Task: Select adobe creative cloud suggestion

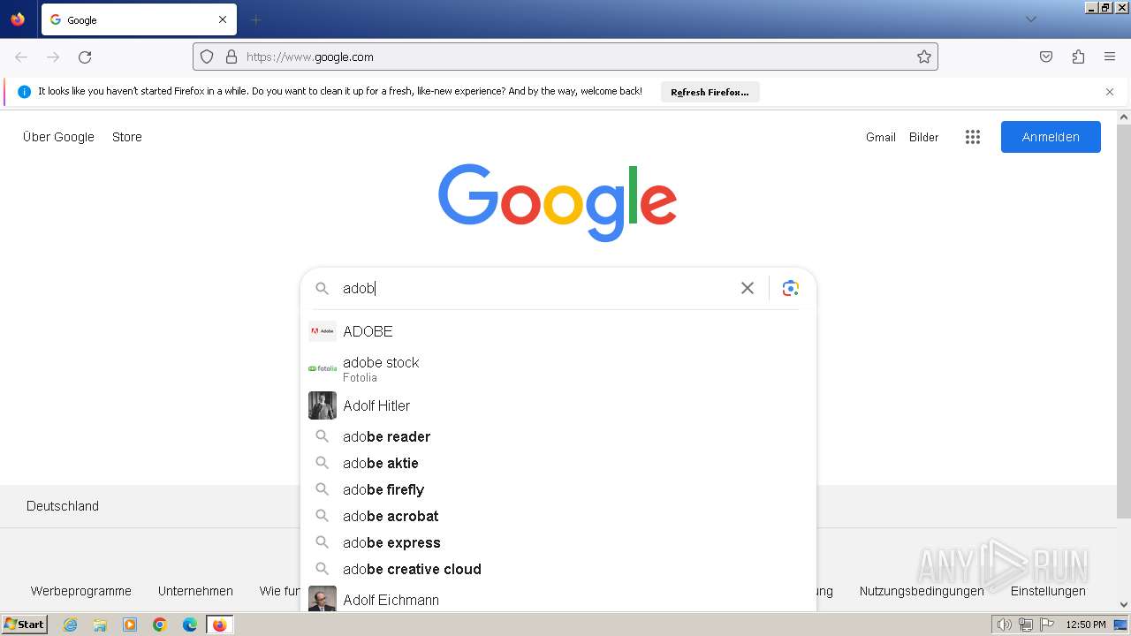Action: (x=558, y=569)
